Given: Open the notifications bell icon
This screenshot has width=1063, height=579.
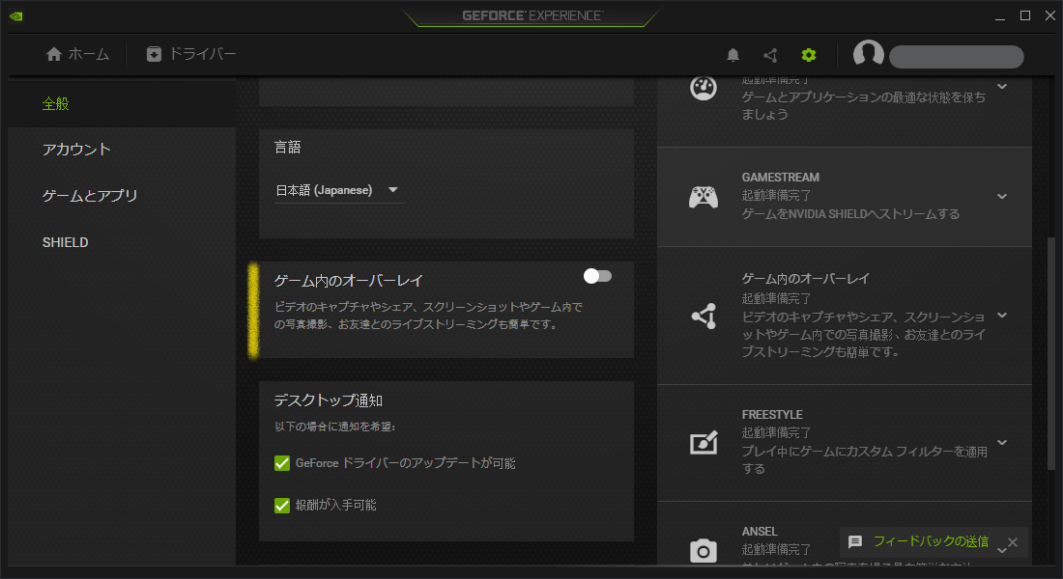Looking at the screenshot, I should pos(733,55).
